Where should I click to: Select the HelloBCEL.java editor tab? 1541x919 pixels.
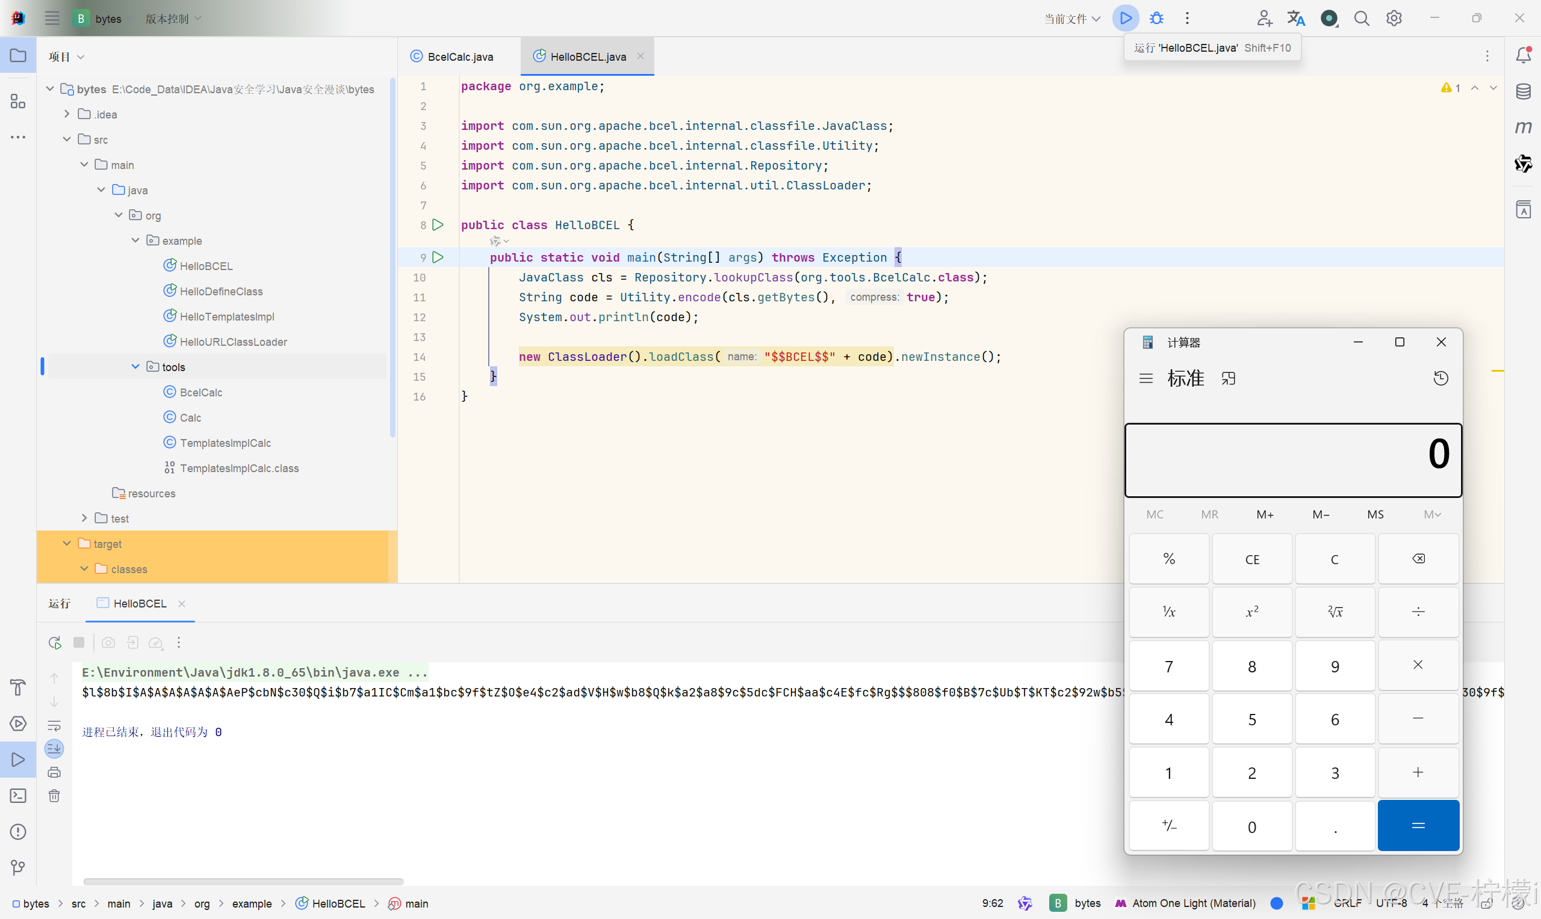point(588,57)
